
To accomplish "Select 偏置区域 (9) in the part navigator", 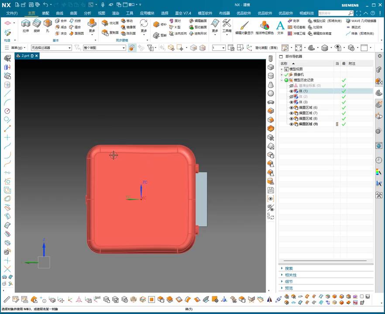I will (308, 124).
